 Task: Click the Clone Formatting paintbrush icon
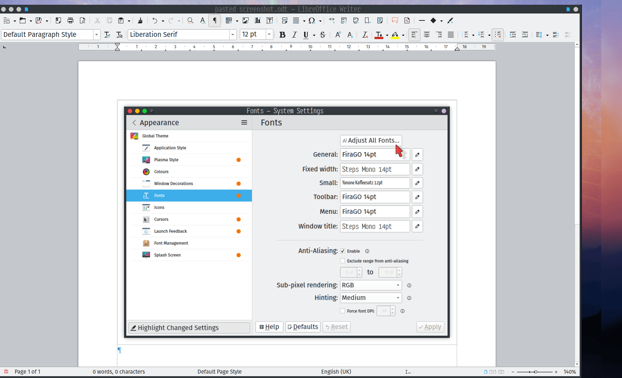coord(140,20)
